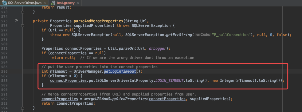Click the @ gutter icon on line 575
The image size is (302, 112).
point(16,21)
